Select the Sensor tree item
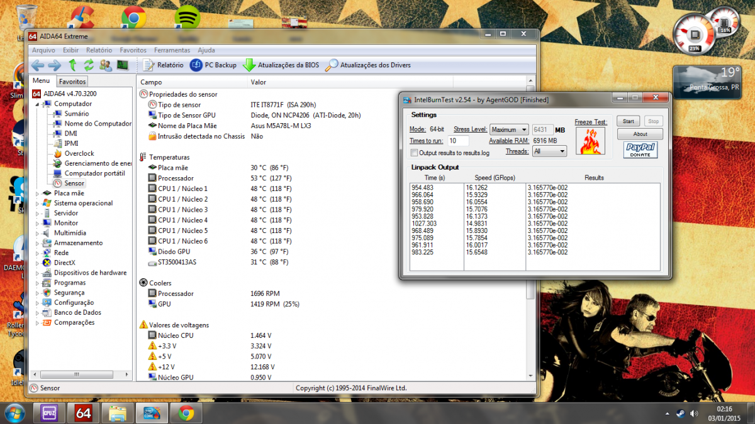Image resolution: width=755 pixels, height=424 pixels. click(74, 183)
